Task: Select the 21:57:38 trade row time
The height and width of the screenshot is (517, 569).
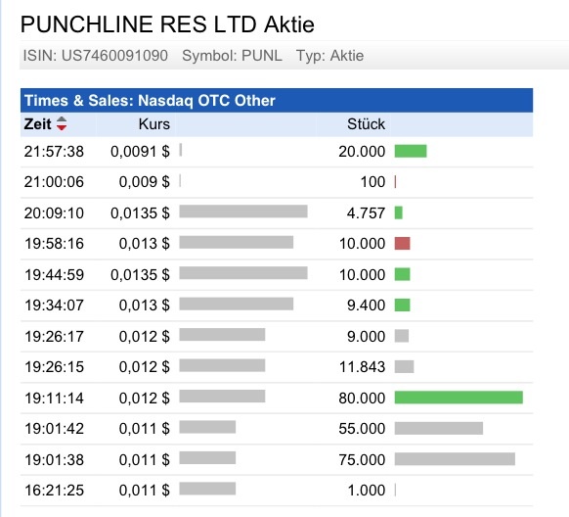Action: [54, 152]
